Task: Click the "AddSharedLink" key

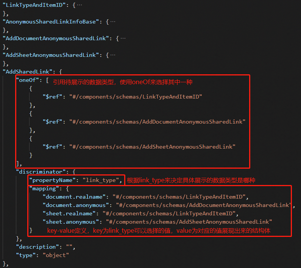Action: tap(28, 72)
